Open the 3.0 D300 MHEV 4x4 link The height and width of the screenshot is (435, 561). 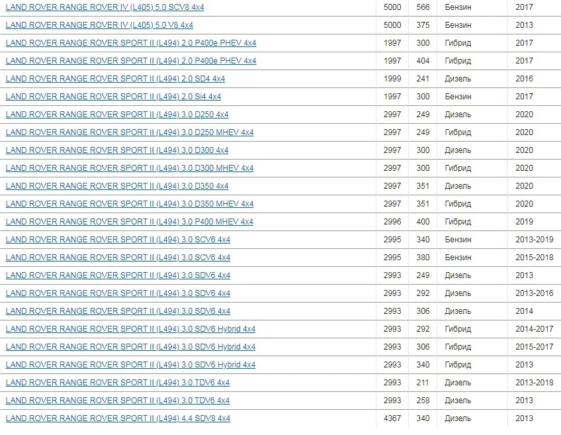pos(130,168)
